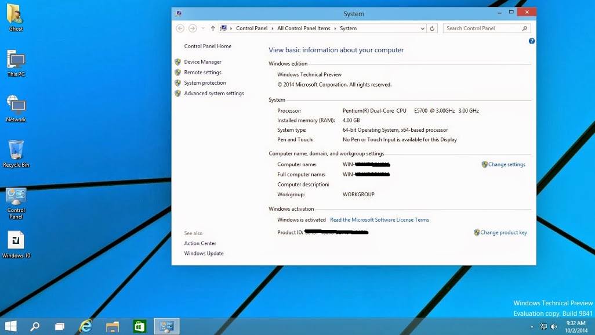595x335 pixels.
Task: Expand address bar history dropdown
Action: (422, 28)
